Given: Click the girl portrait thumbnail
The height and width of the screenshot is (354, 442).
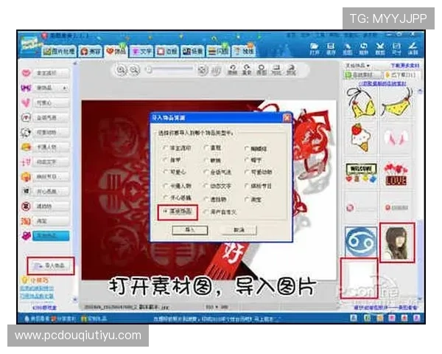Looking at the screenshot, I should point(397,243).
